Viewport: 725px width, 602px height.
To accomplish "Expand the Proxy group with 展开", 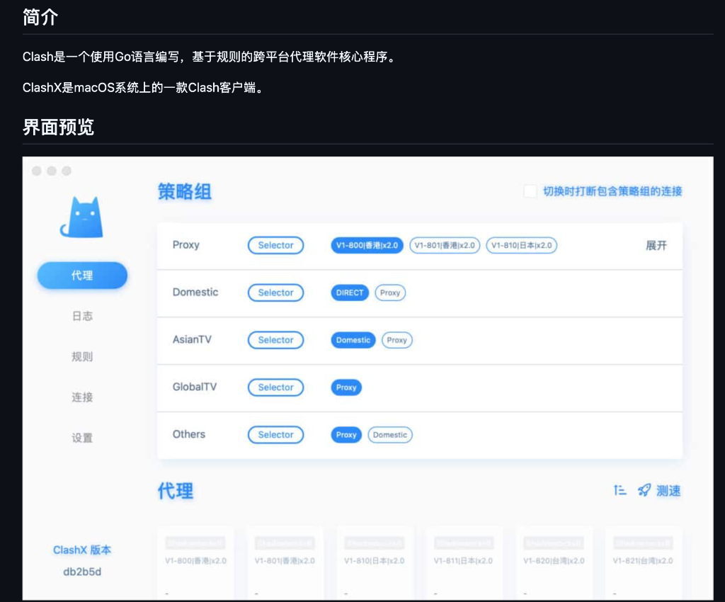I will click(656, 246).
